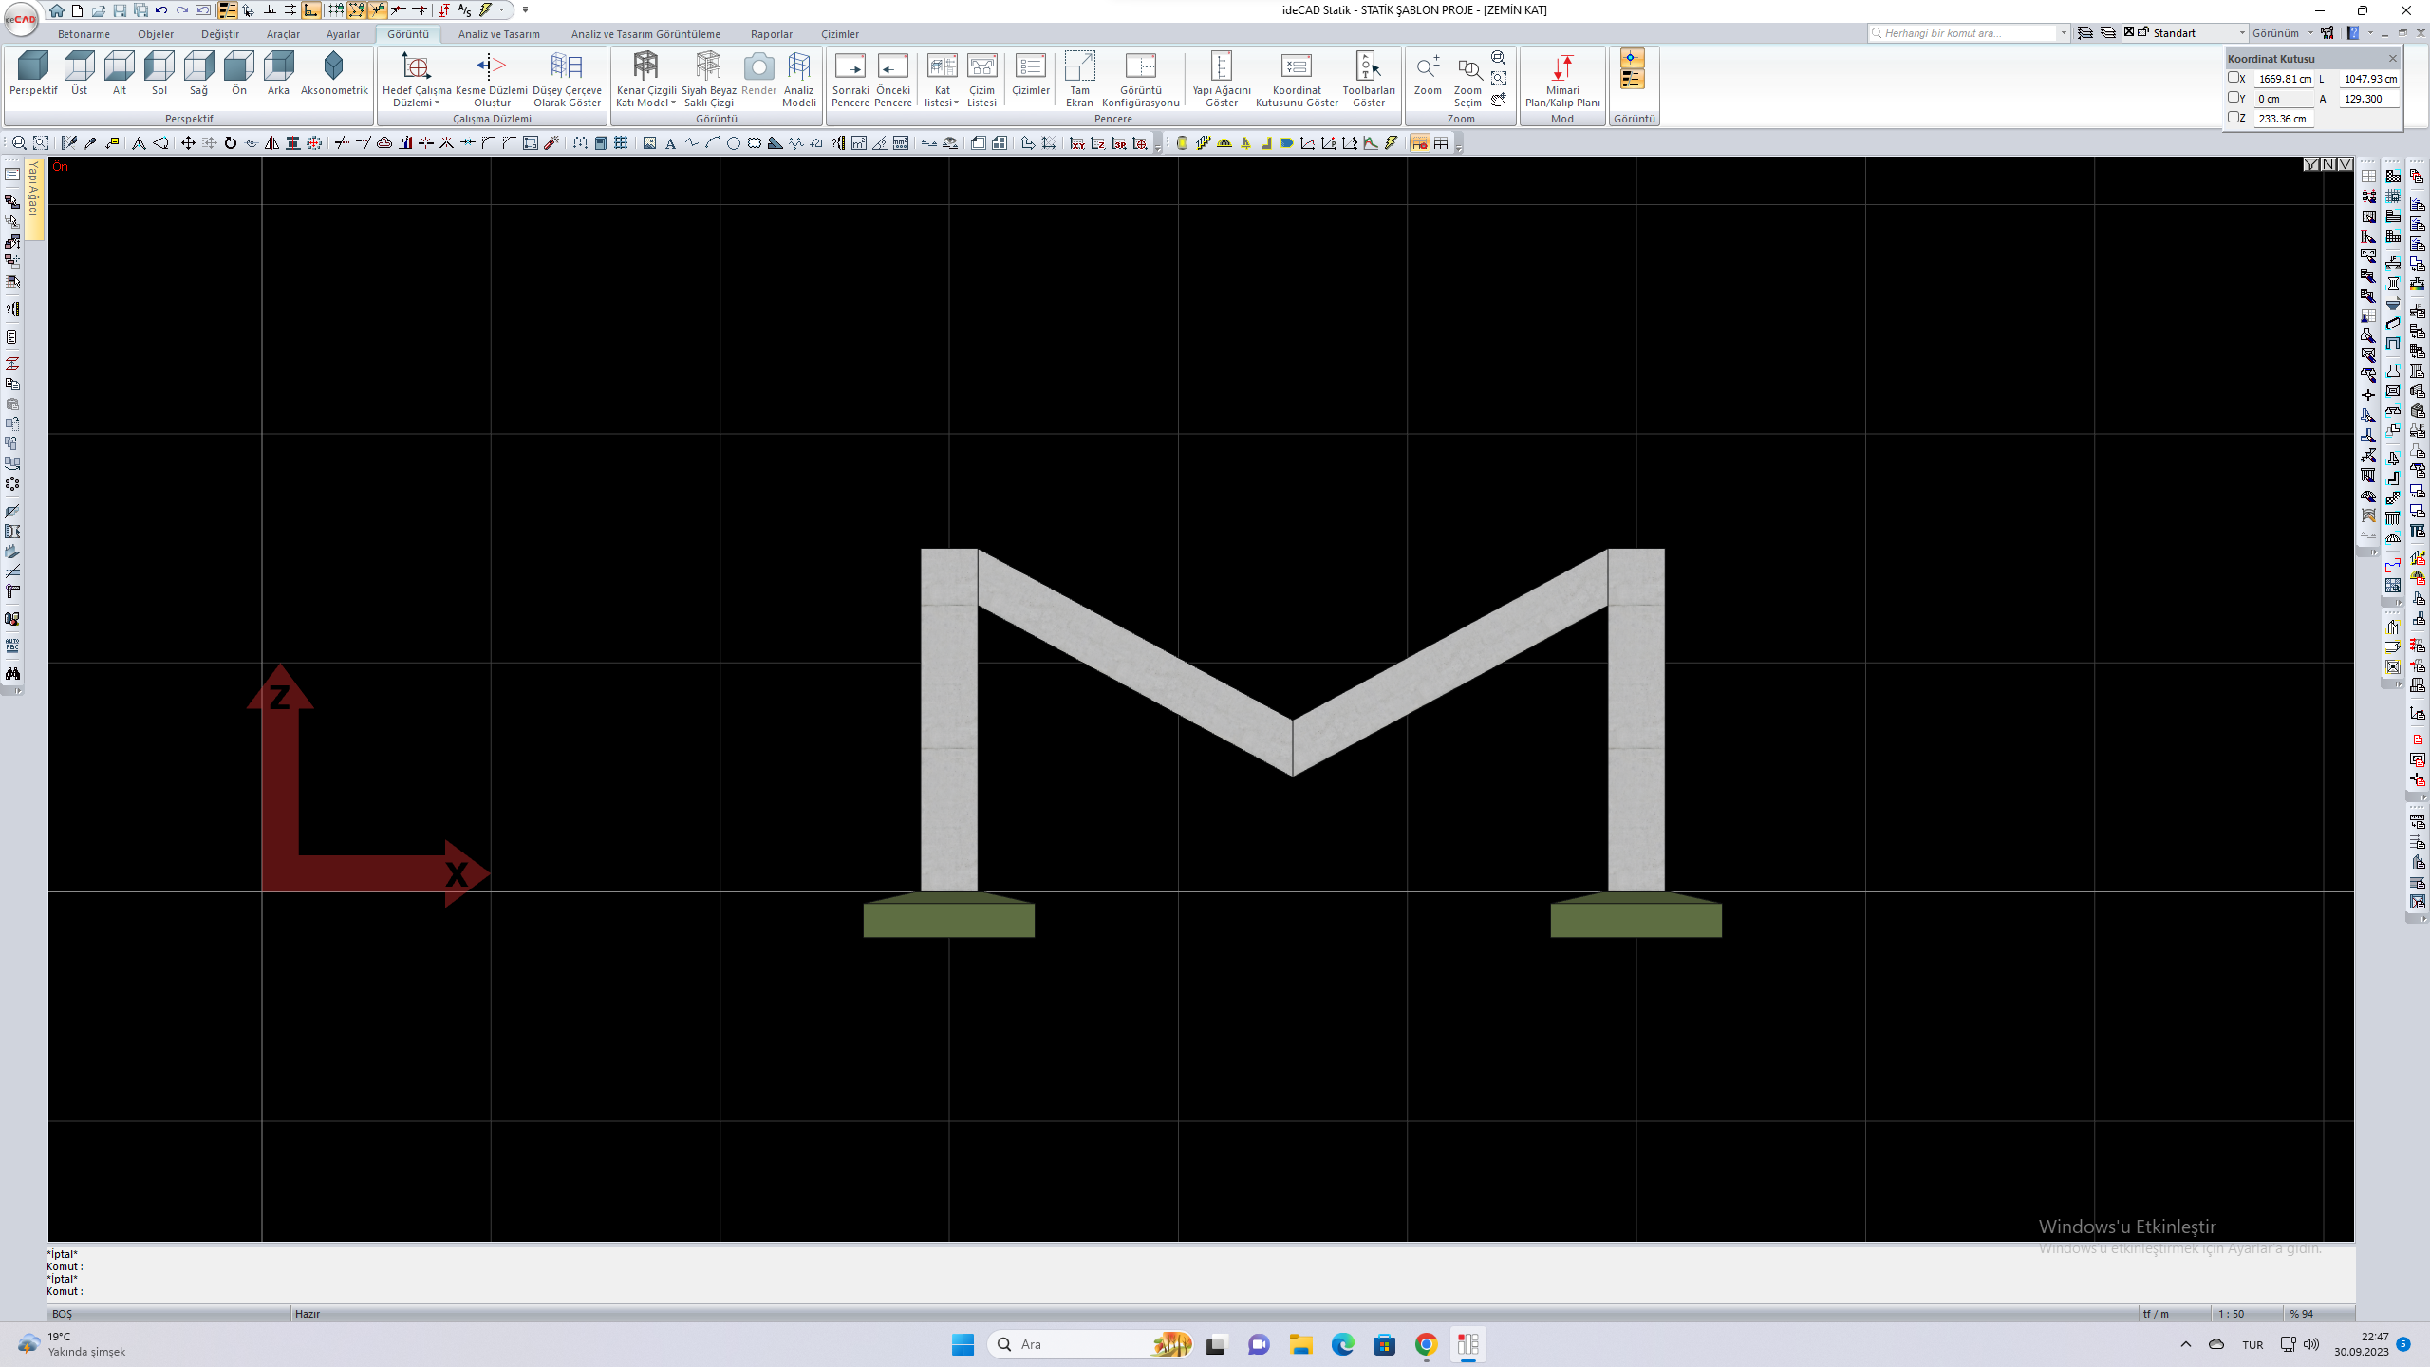Screen dimensions: 2430x1367
Task: Switch to Tam Ekran mode
Action: (x=1079, y=80)
